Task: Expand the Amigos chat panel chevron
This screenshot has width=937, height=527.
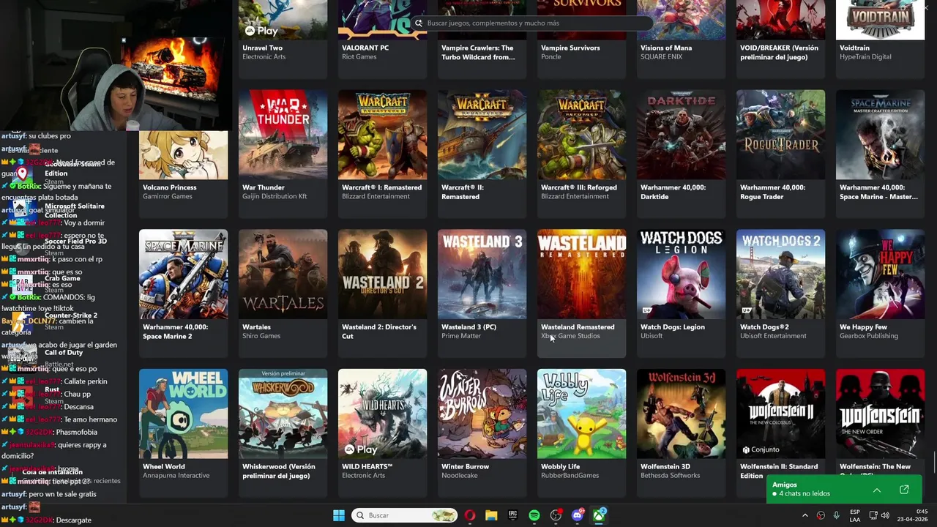Action: point(877,490)
